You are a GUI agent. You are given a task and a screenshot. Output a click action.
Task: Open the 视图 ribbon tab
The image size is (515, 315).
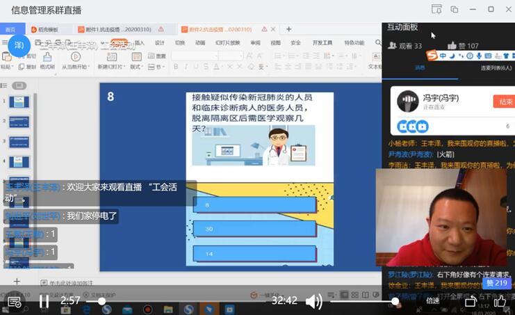(x=275, y=42)
